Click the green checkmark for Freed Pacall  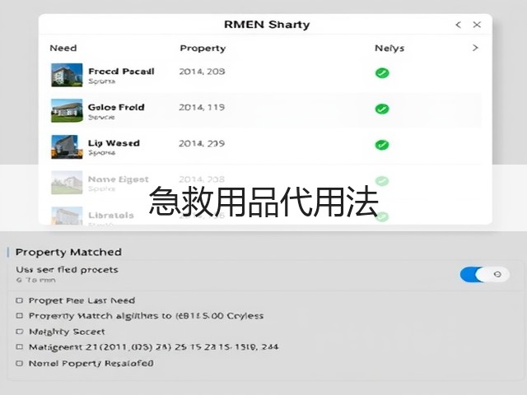point(382,73)
